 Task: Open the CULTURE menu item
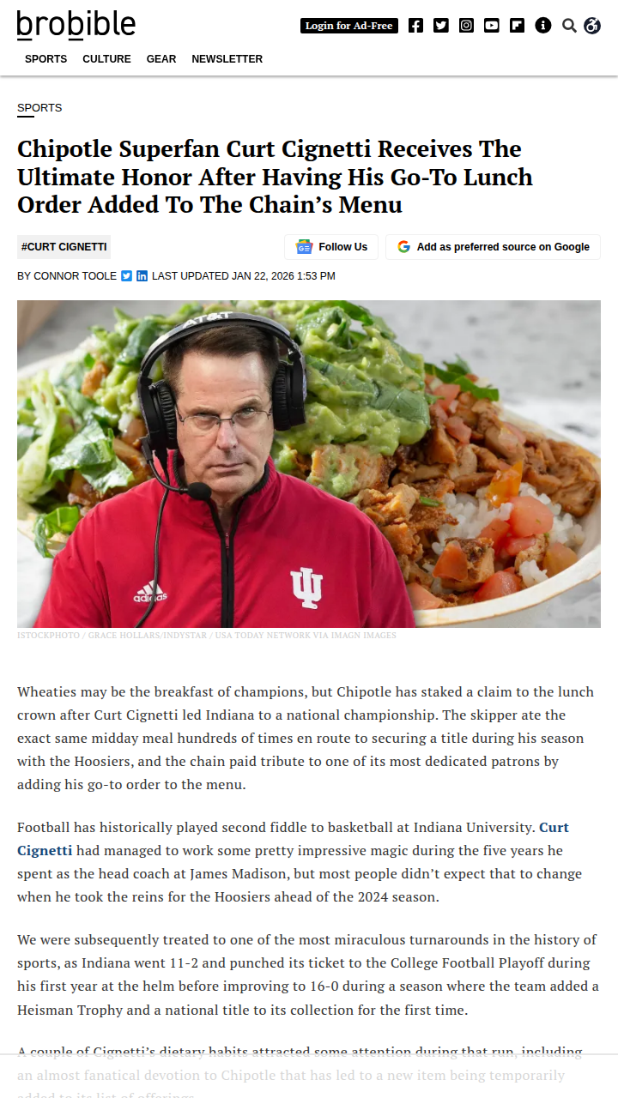(x=106, y=59)
